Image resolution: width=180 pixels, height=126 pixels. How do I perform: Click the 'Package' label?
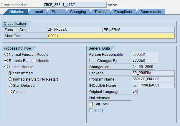click(x=96, y=73)
